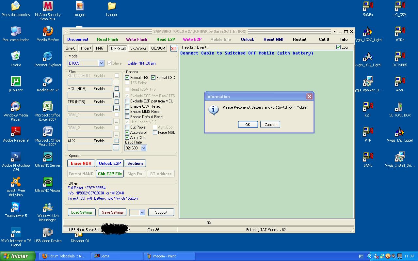Toggle the Log checkbox

pyautogui.click(x=338, y=47)
